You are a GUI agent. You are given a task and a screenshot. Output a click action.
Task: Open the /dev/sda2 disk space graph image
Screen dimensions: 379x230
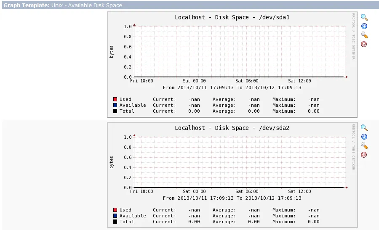coord(232,175)
